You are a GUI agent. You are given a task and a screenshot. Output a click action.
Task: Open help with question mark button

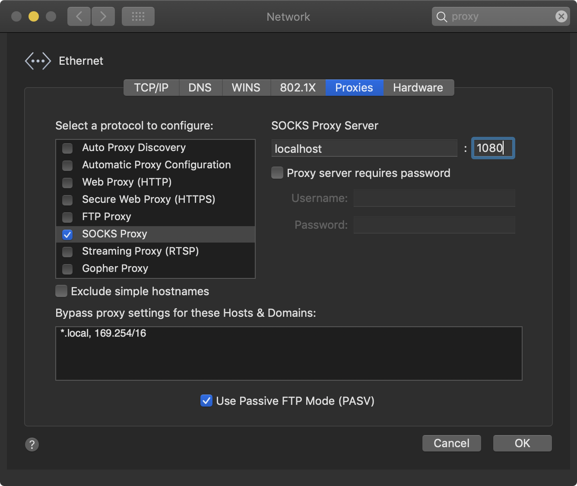click(x=32, y=444)
